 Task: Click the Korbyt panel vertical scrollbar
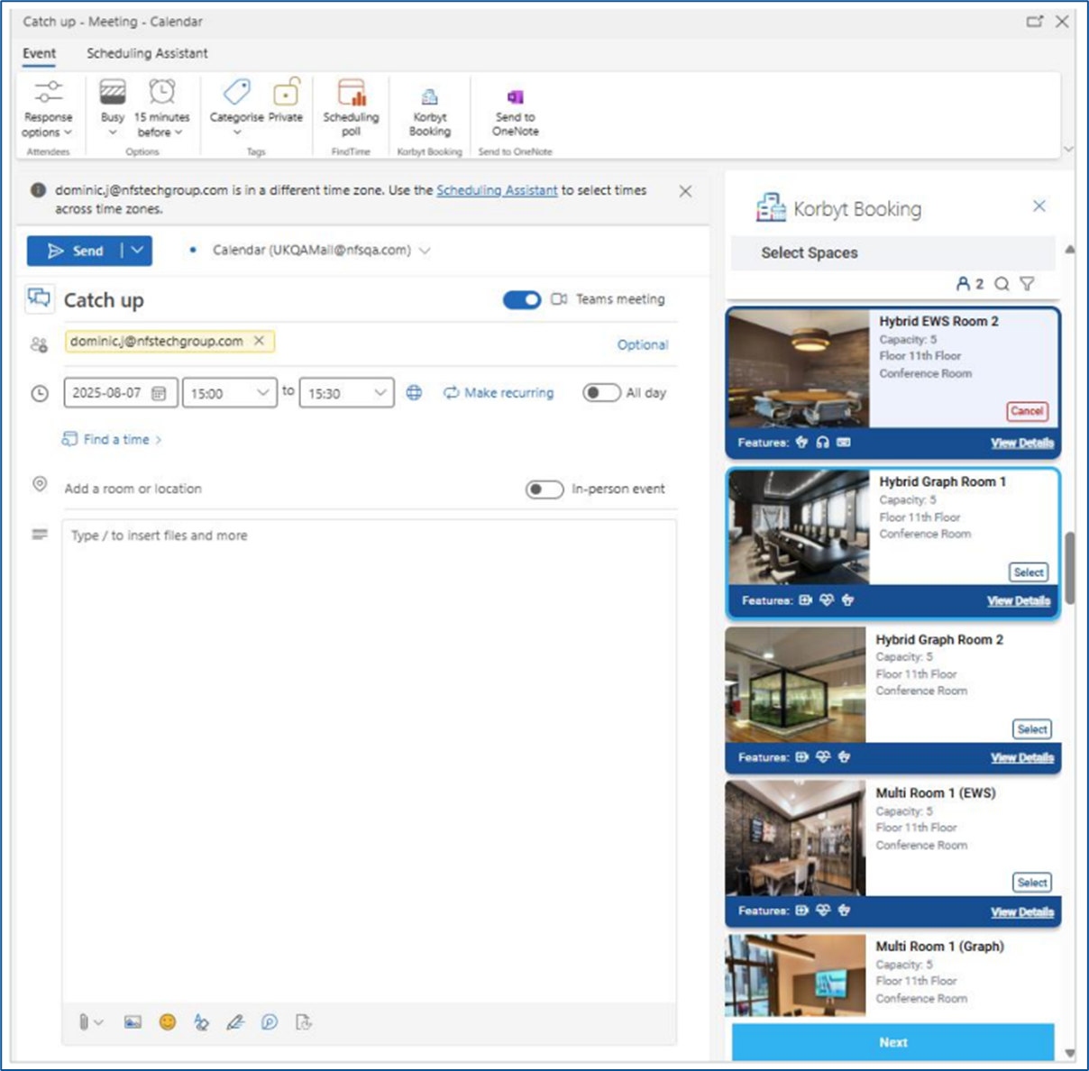pos(1070,568)
